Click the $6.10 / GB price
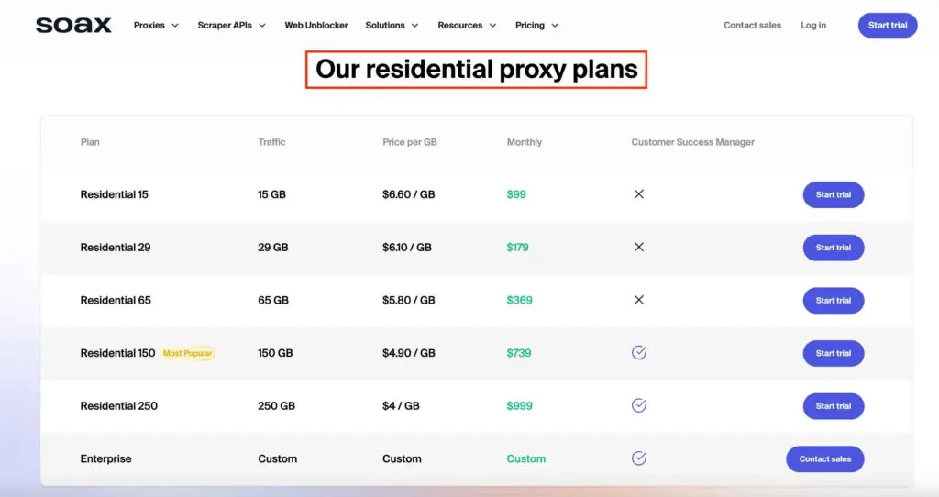 point(406,248)
